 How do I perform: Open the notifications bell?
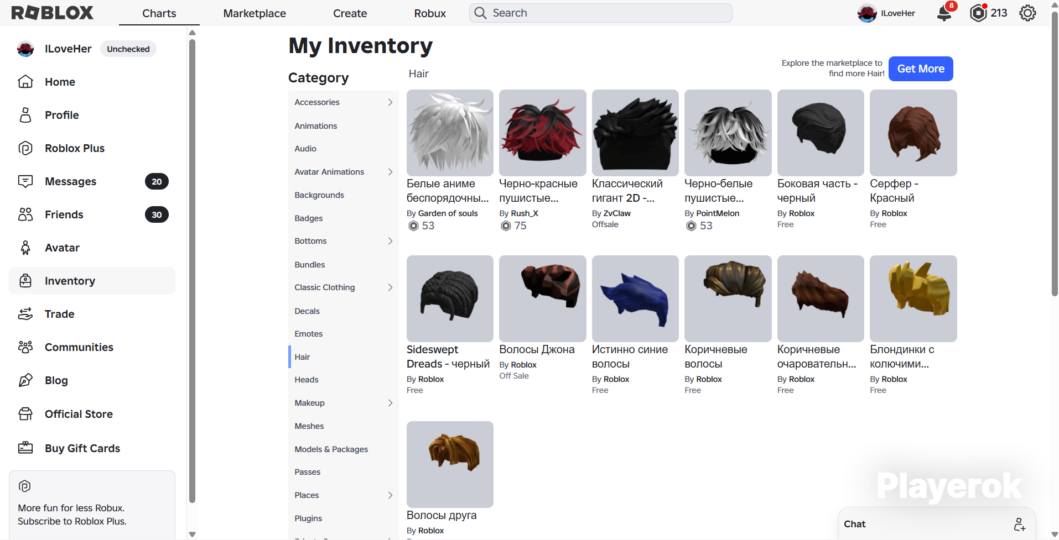click(x=944, y=13)
